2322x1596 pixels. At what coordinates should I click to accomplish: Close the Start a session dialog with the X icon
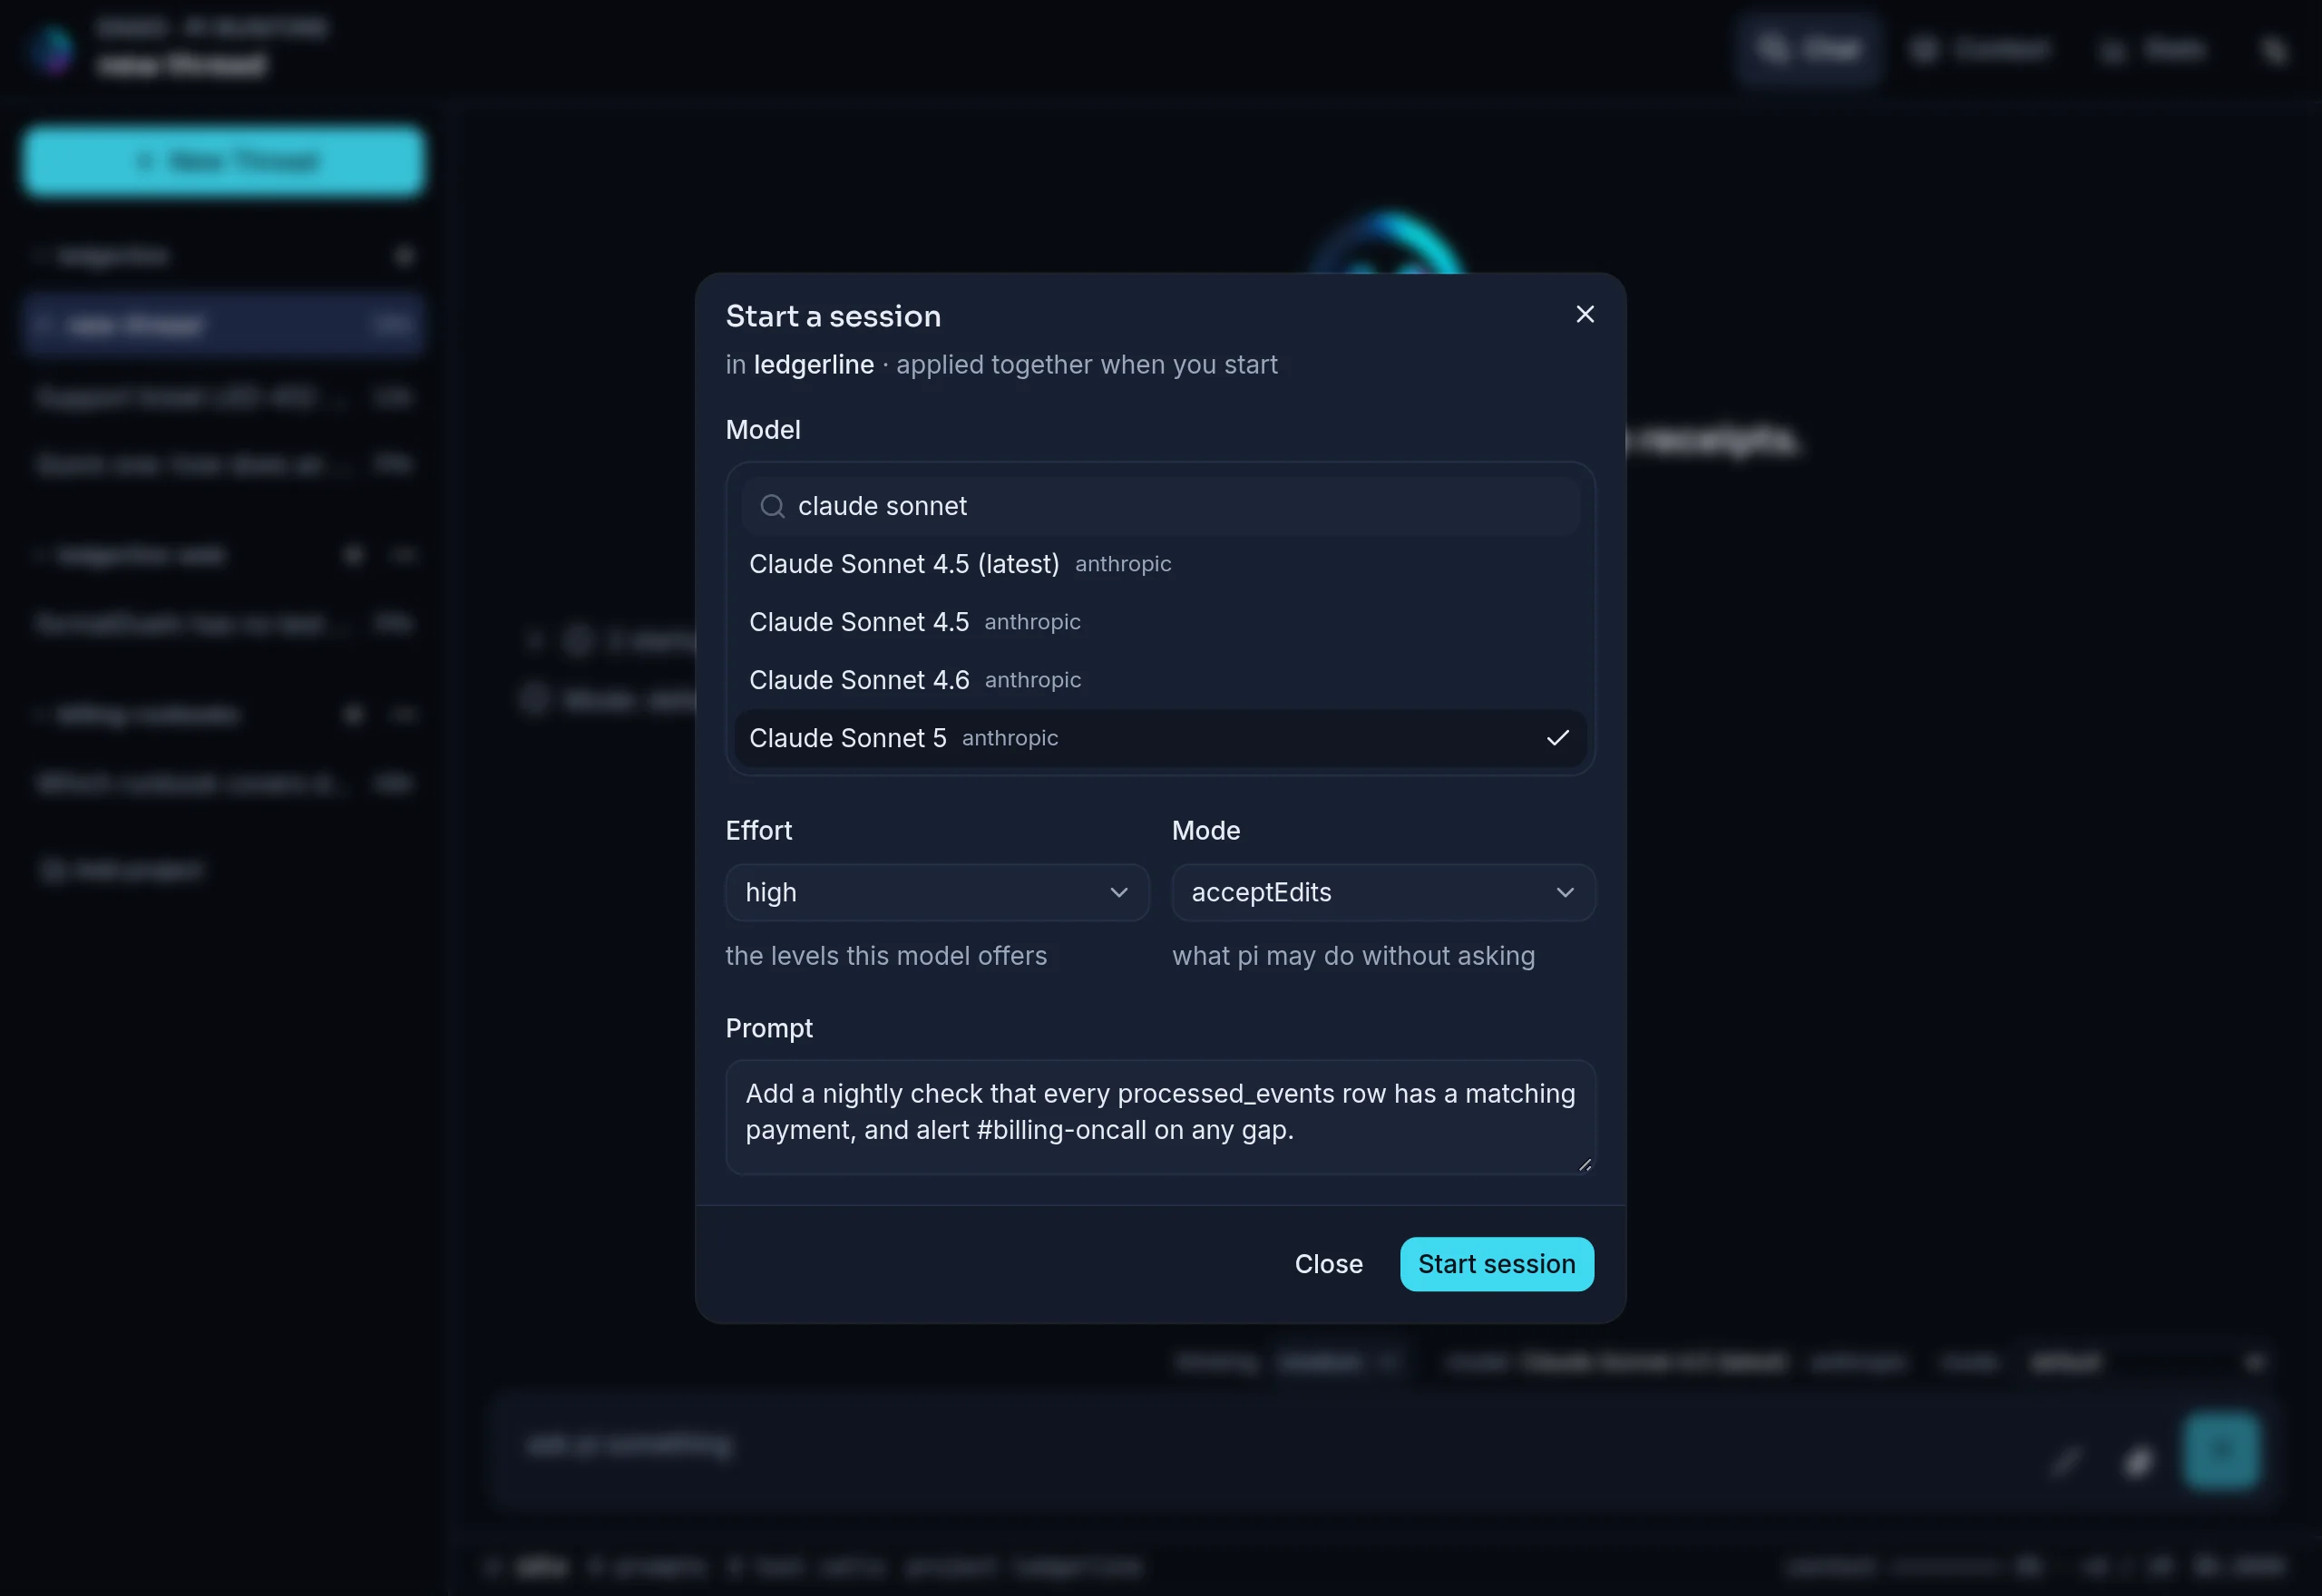1585,314
